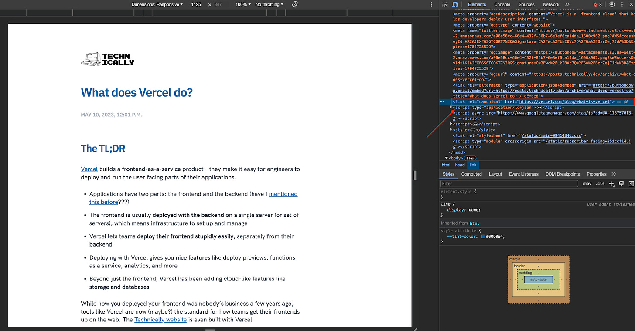Click the viewport height field 847
The image size is (635, 331).
218,4
